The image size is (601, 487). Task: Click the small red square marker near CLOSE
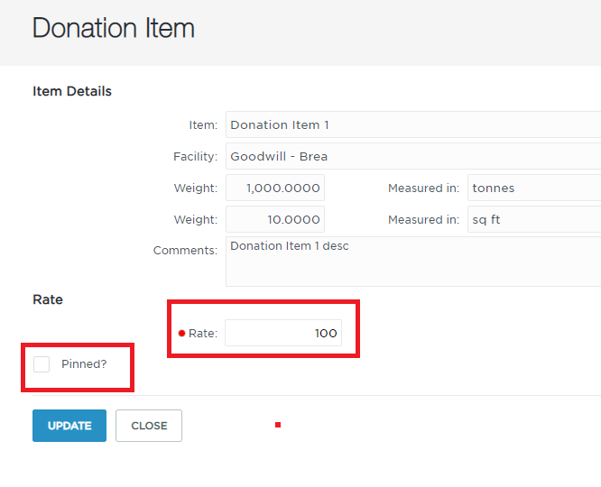pyautogui.click(x=278, y=425)
